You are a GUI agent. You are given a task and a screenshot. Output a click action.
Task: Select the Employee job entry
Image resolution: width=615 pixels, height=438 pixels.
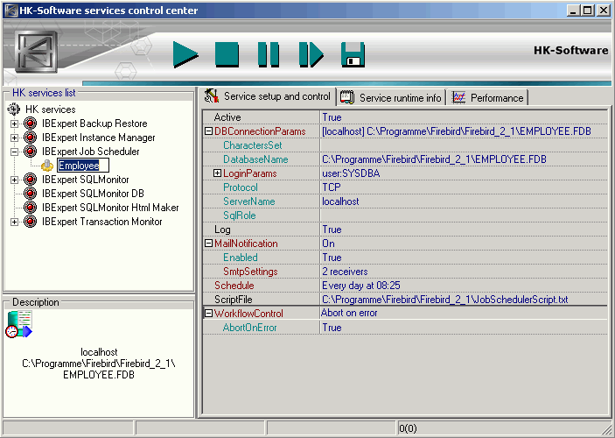(x=83, y=166)
